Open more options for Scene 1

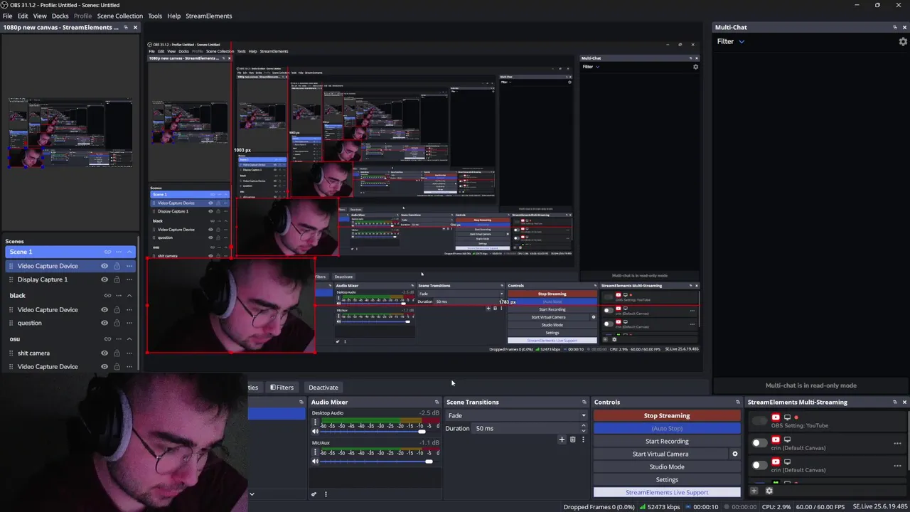click(119, 252)
